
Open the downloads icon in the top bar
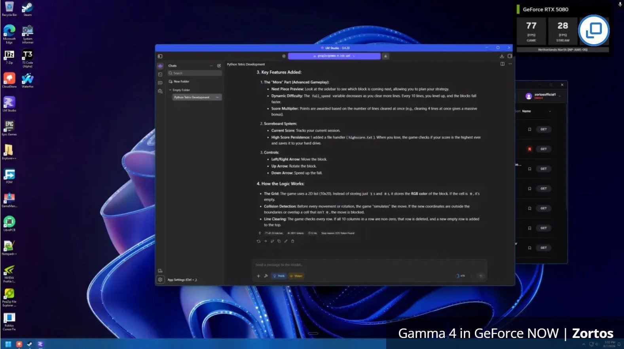(x=502, y=56)
